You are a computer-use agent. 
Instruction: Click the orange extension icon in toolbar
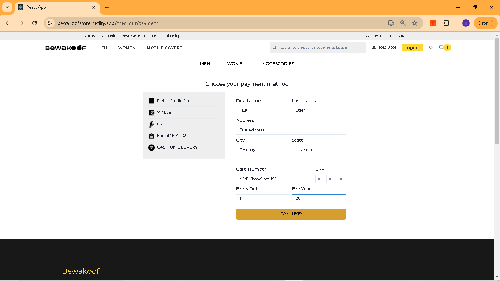pos(433,23)
